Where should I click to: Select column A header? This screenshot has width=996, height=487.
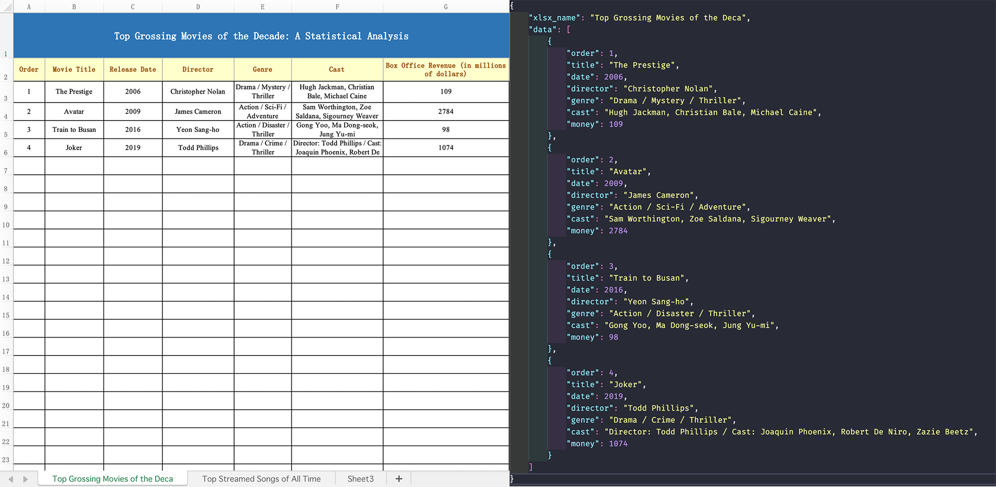click(x=29, y=6)
